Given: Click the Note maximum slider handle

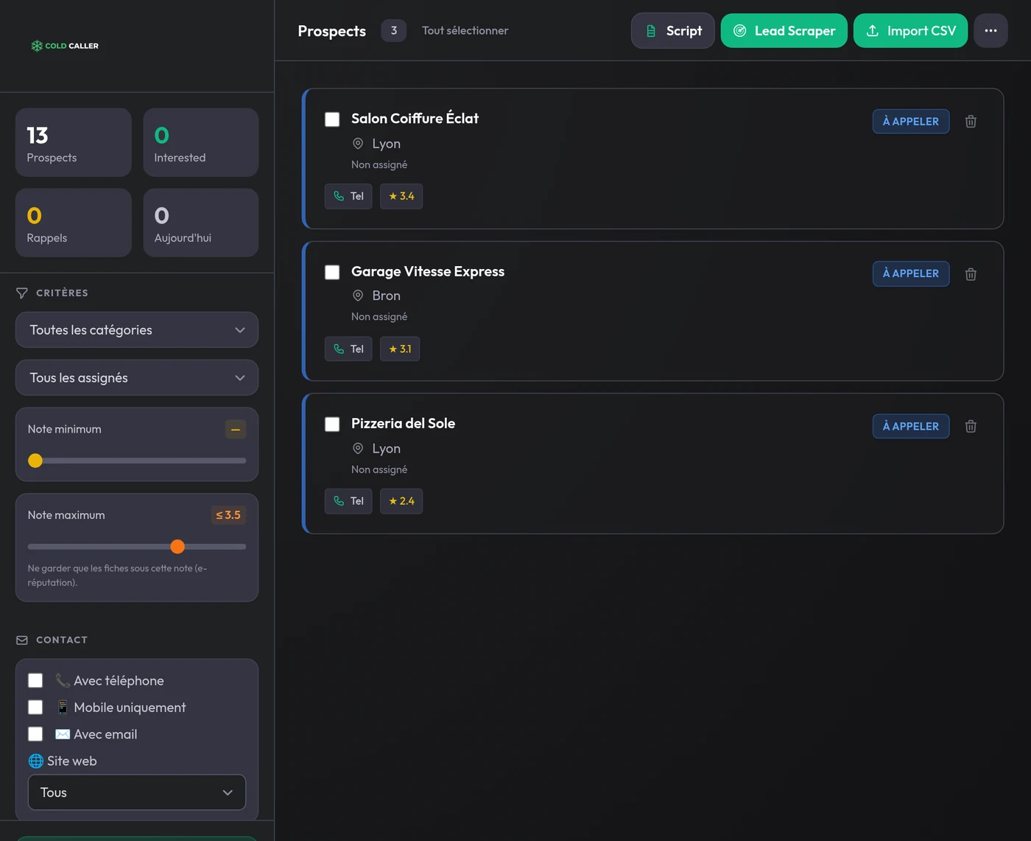Looking at the screenshot, I should pos(177,546).
